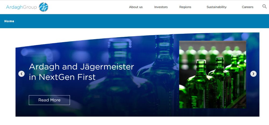This screenshot has width=269, height=125.
Task: Click the circular AG logo emblem
Action: [x=43, y=7]
